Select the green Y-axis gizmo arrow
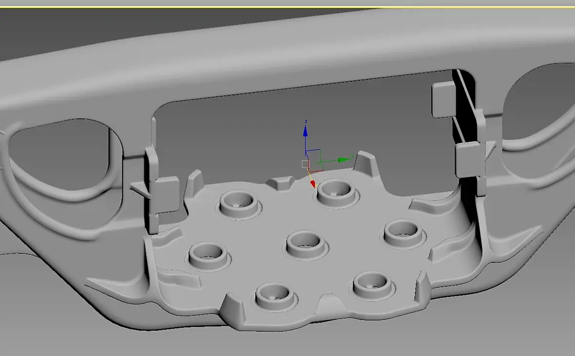 345,159
